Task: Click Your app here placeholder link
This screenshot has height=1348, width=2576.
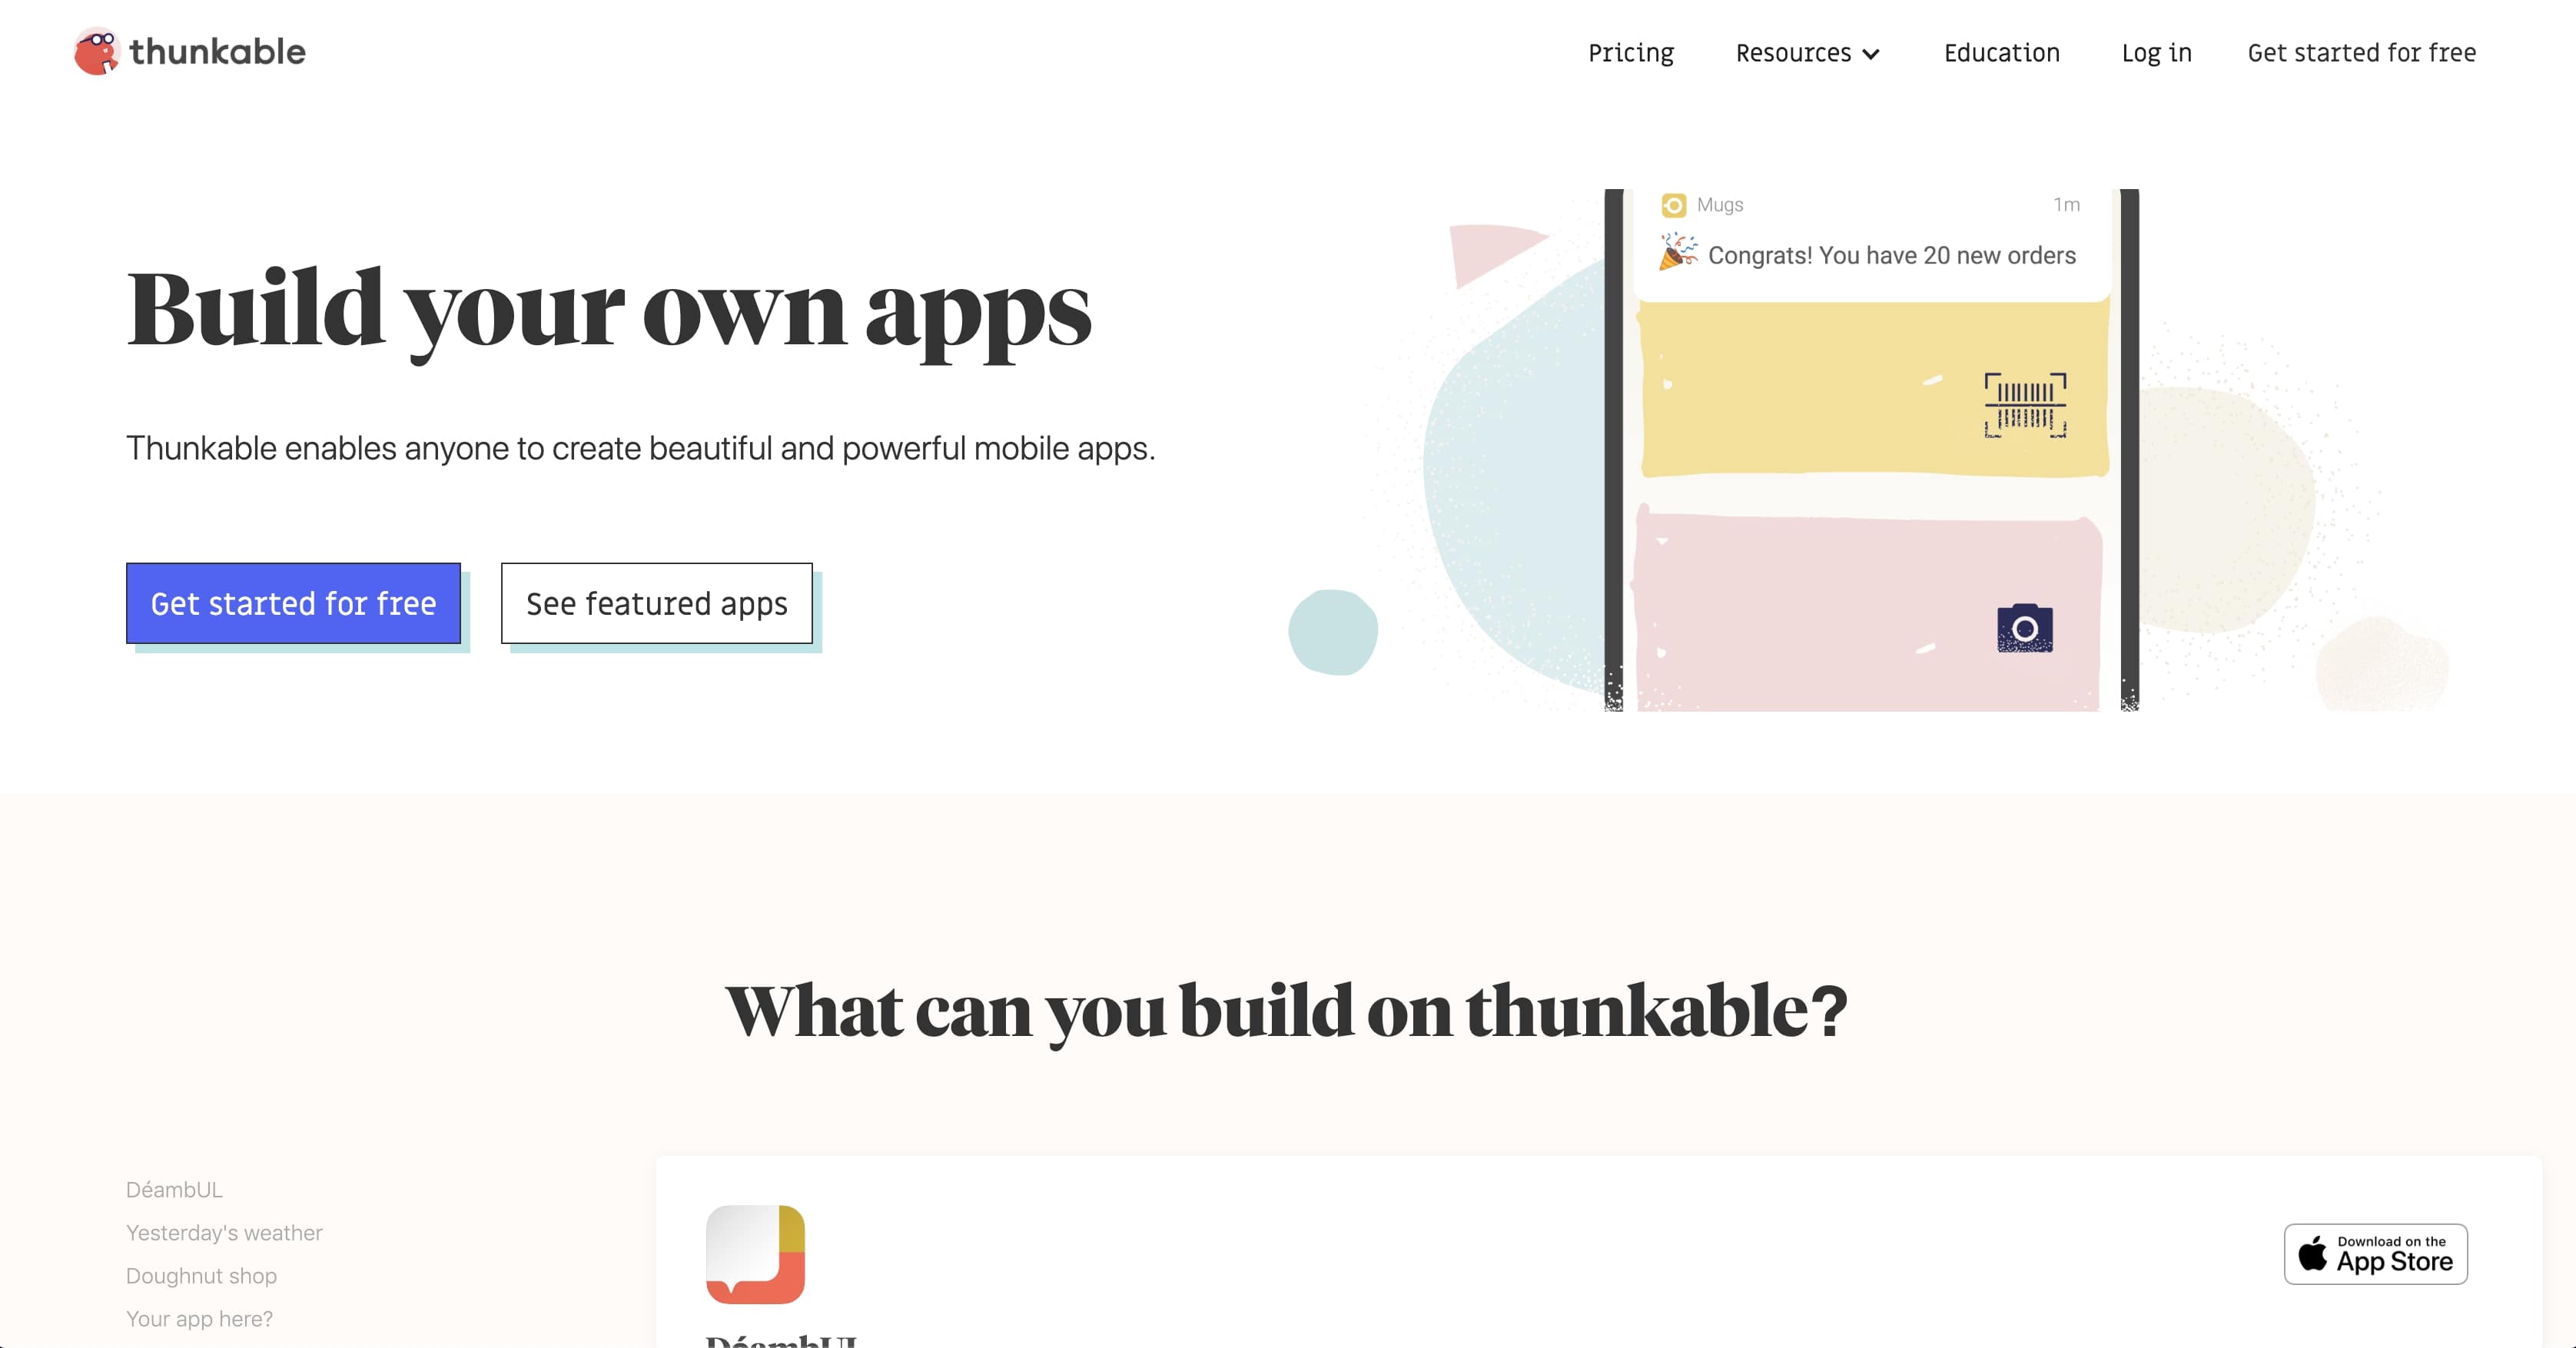Action: 199,1317
